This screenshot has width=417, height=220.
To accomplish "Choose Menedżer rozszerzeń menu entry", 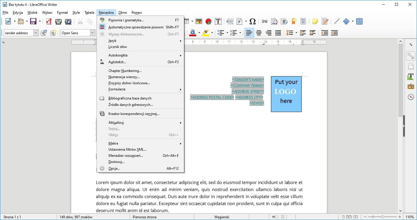I will pos(140,156).
